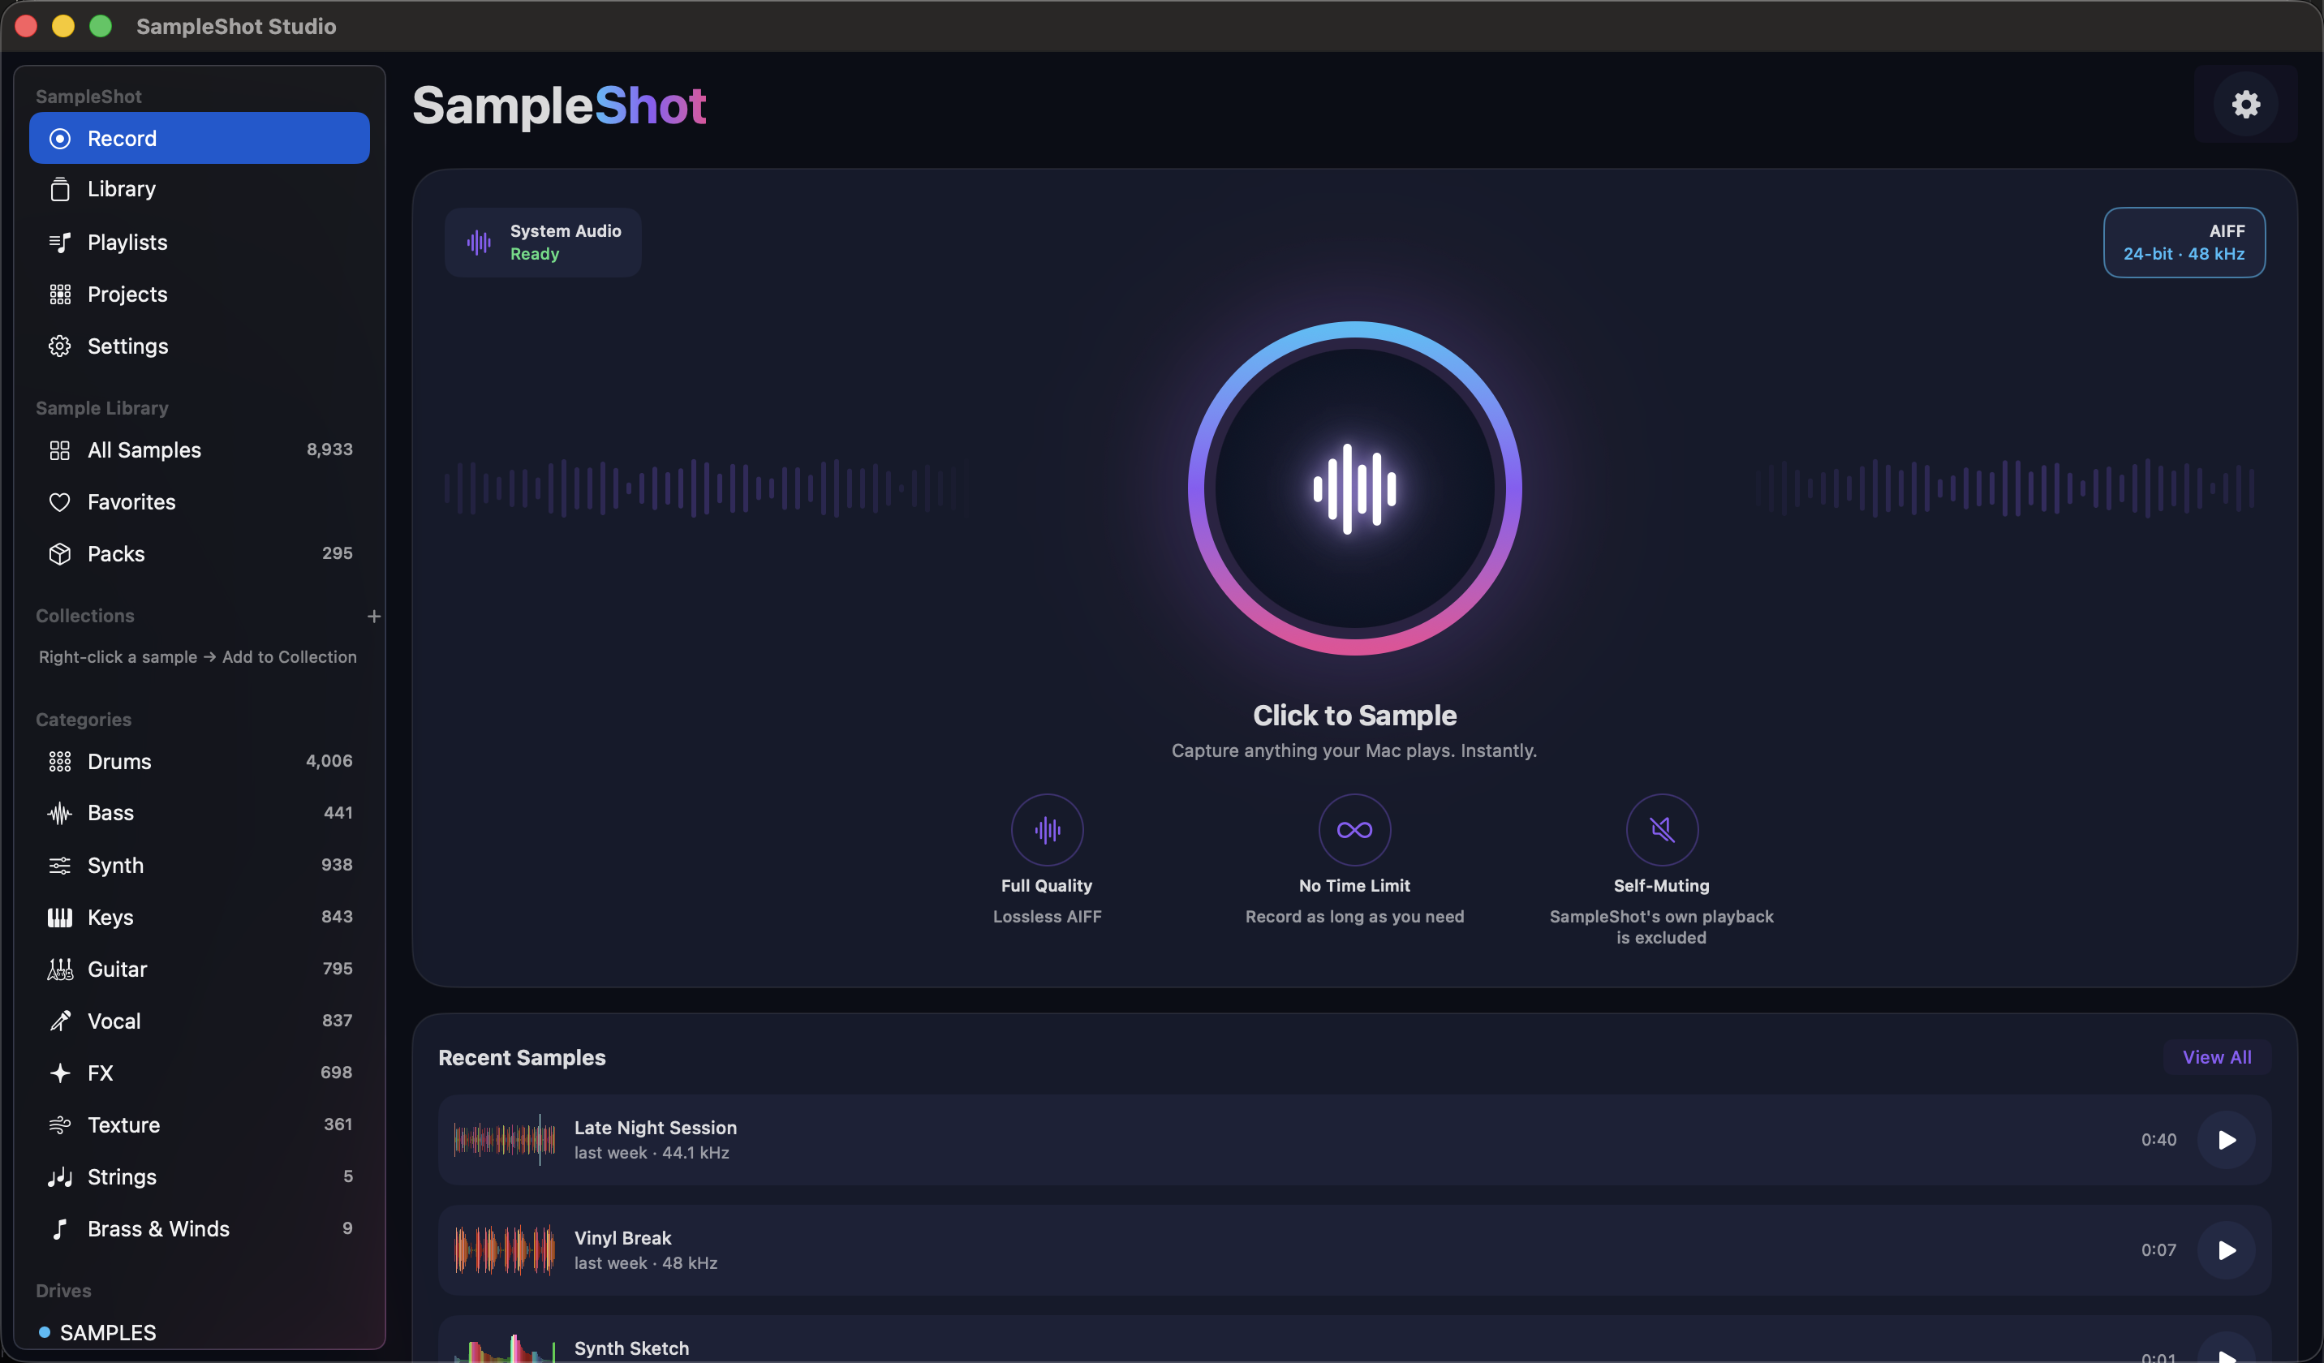Viewport: 2324px width, 1363px height.
Task: Click the 4,006 Drums count
Action: (x=329, y=761)
